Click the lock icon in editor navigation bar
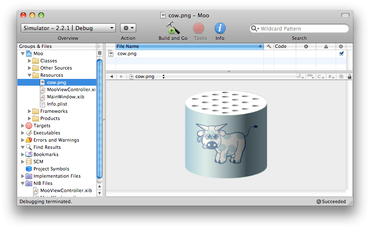This screenshot has height=229, width=370. [350, 77]
